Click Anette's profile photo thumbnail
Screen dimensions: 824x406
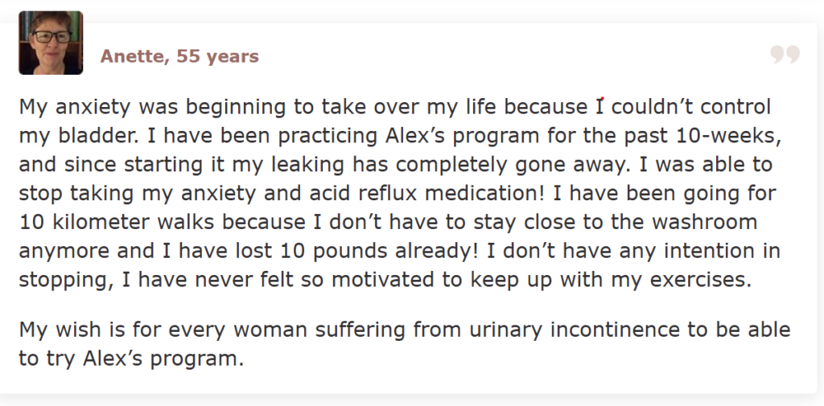click(x=51, y=43)
